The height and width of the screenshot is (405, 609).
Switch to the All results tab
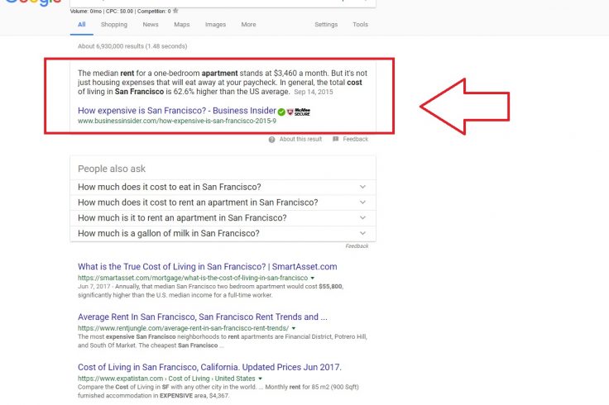82,25
